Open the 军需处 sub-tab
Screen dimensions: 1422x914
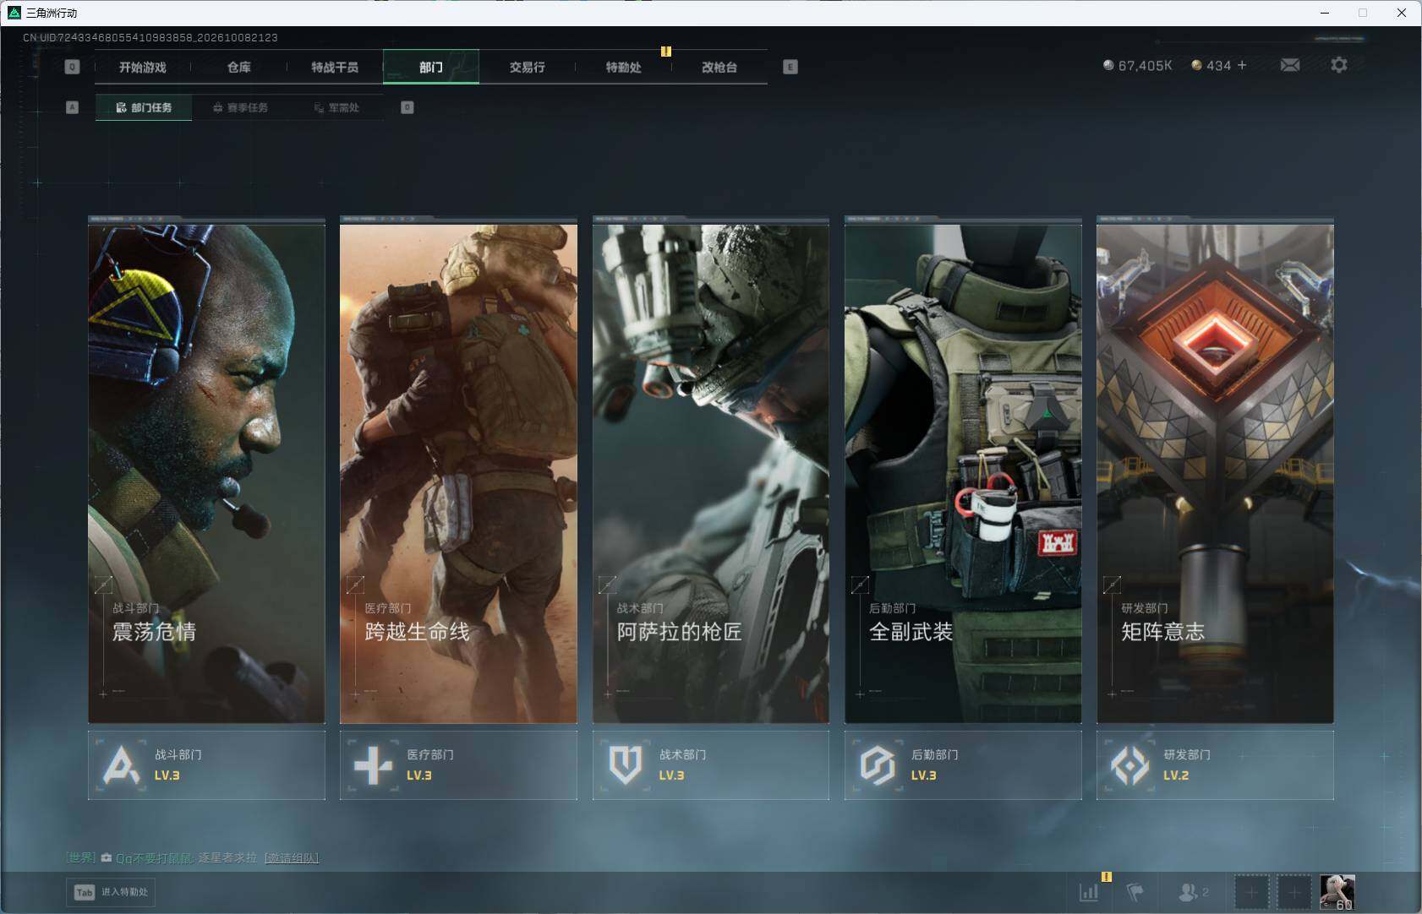(336, 107)
